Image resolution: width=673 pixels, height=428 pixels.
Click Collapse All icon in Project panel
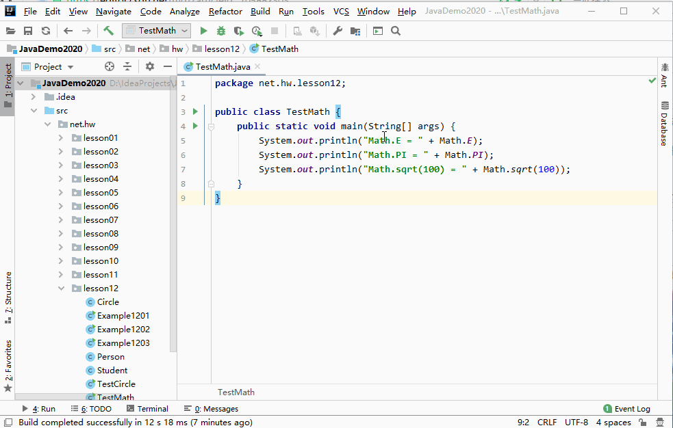point(127,66)
